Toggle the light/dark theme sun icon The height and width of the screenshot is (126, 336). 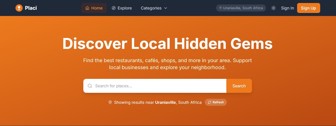click(x=274, y=8)
